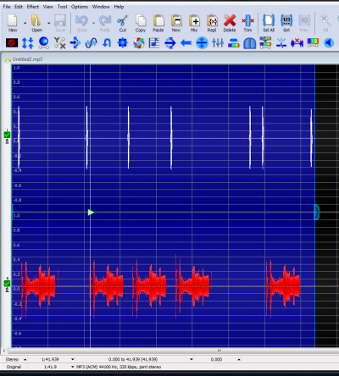
Task: Click the red Delete X icon
Action: [x=230, y=20]
